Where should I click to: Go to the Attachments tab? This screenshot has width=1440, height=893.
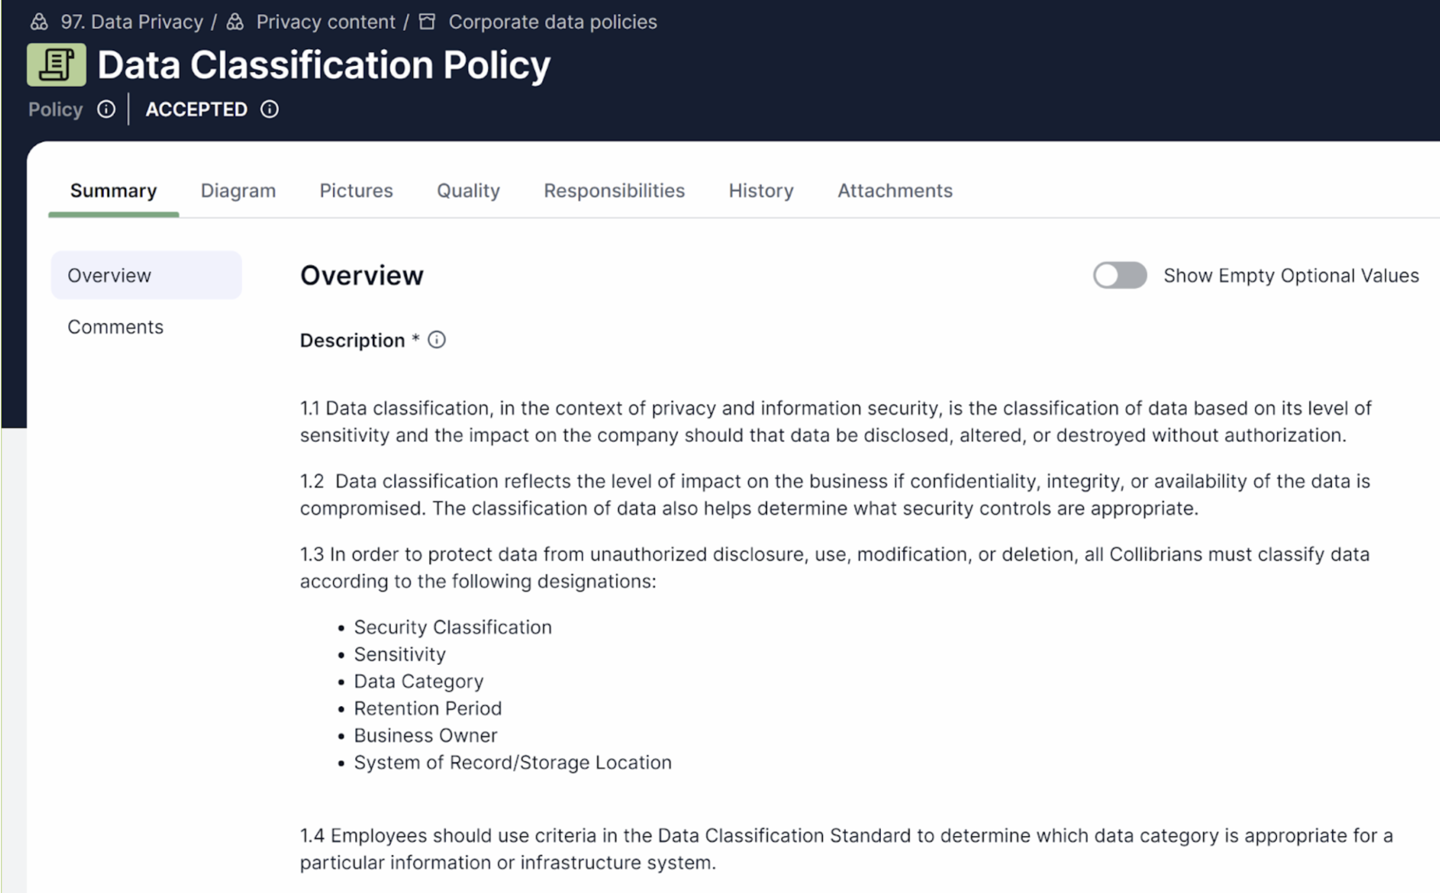[894, 190]
